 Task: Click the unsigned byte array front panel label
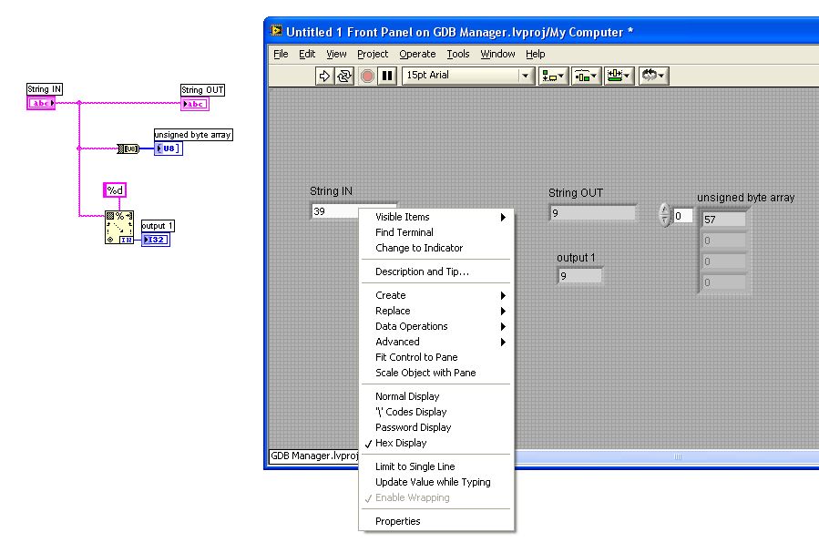745,198
